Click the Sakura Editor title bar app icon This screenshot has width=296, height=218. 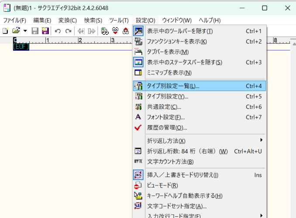[x=7, y=8]
